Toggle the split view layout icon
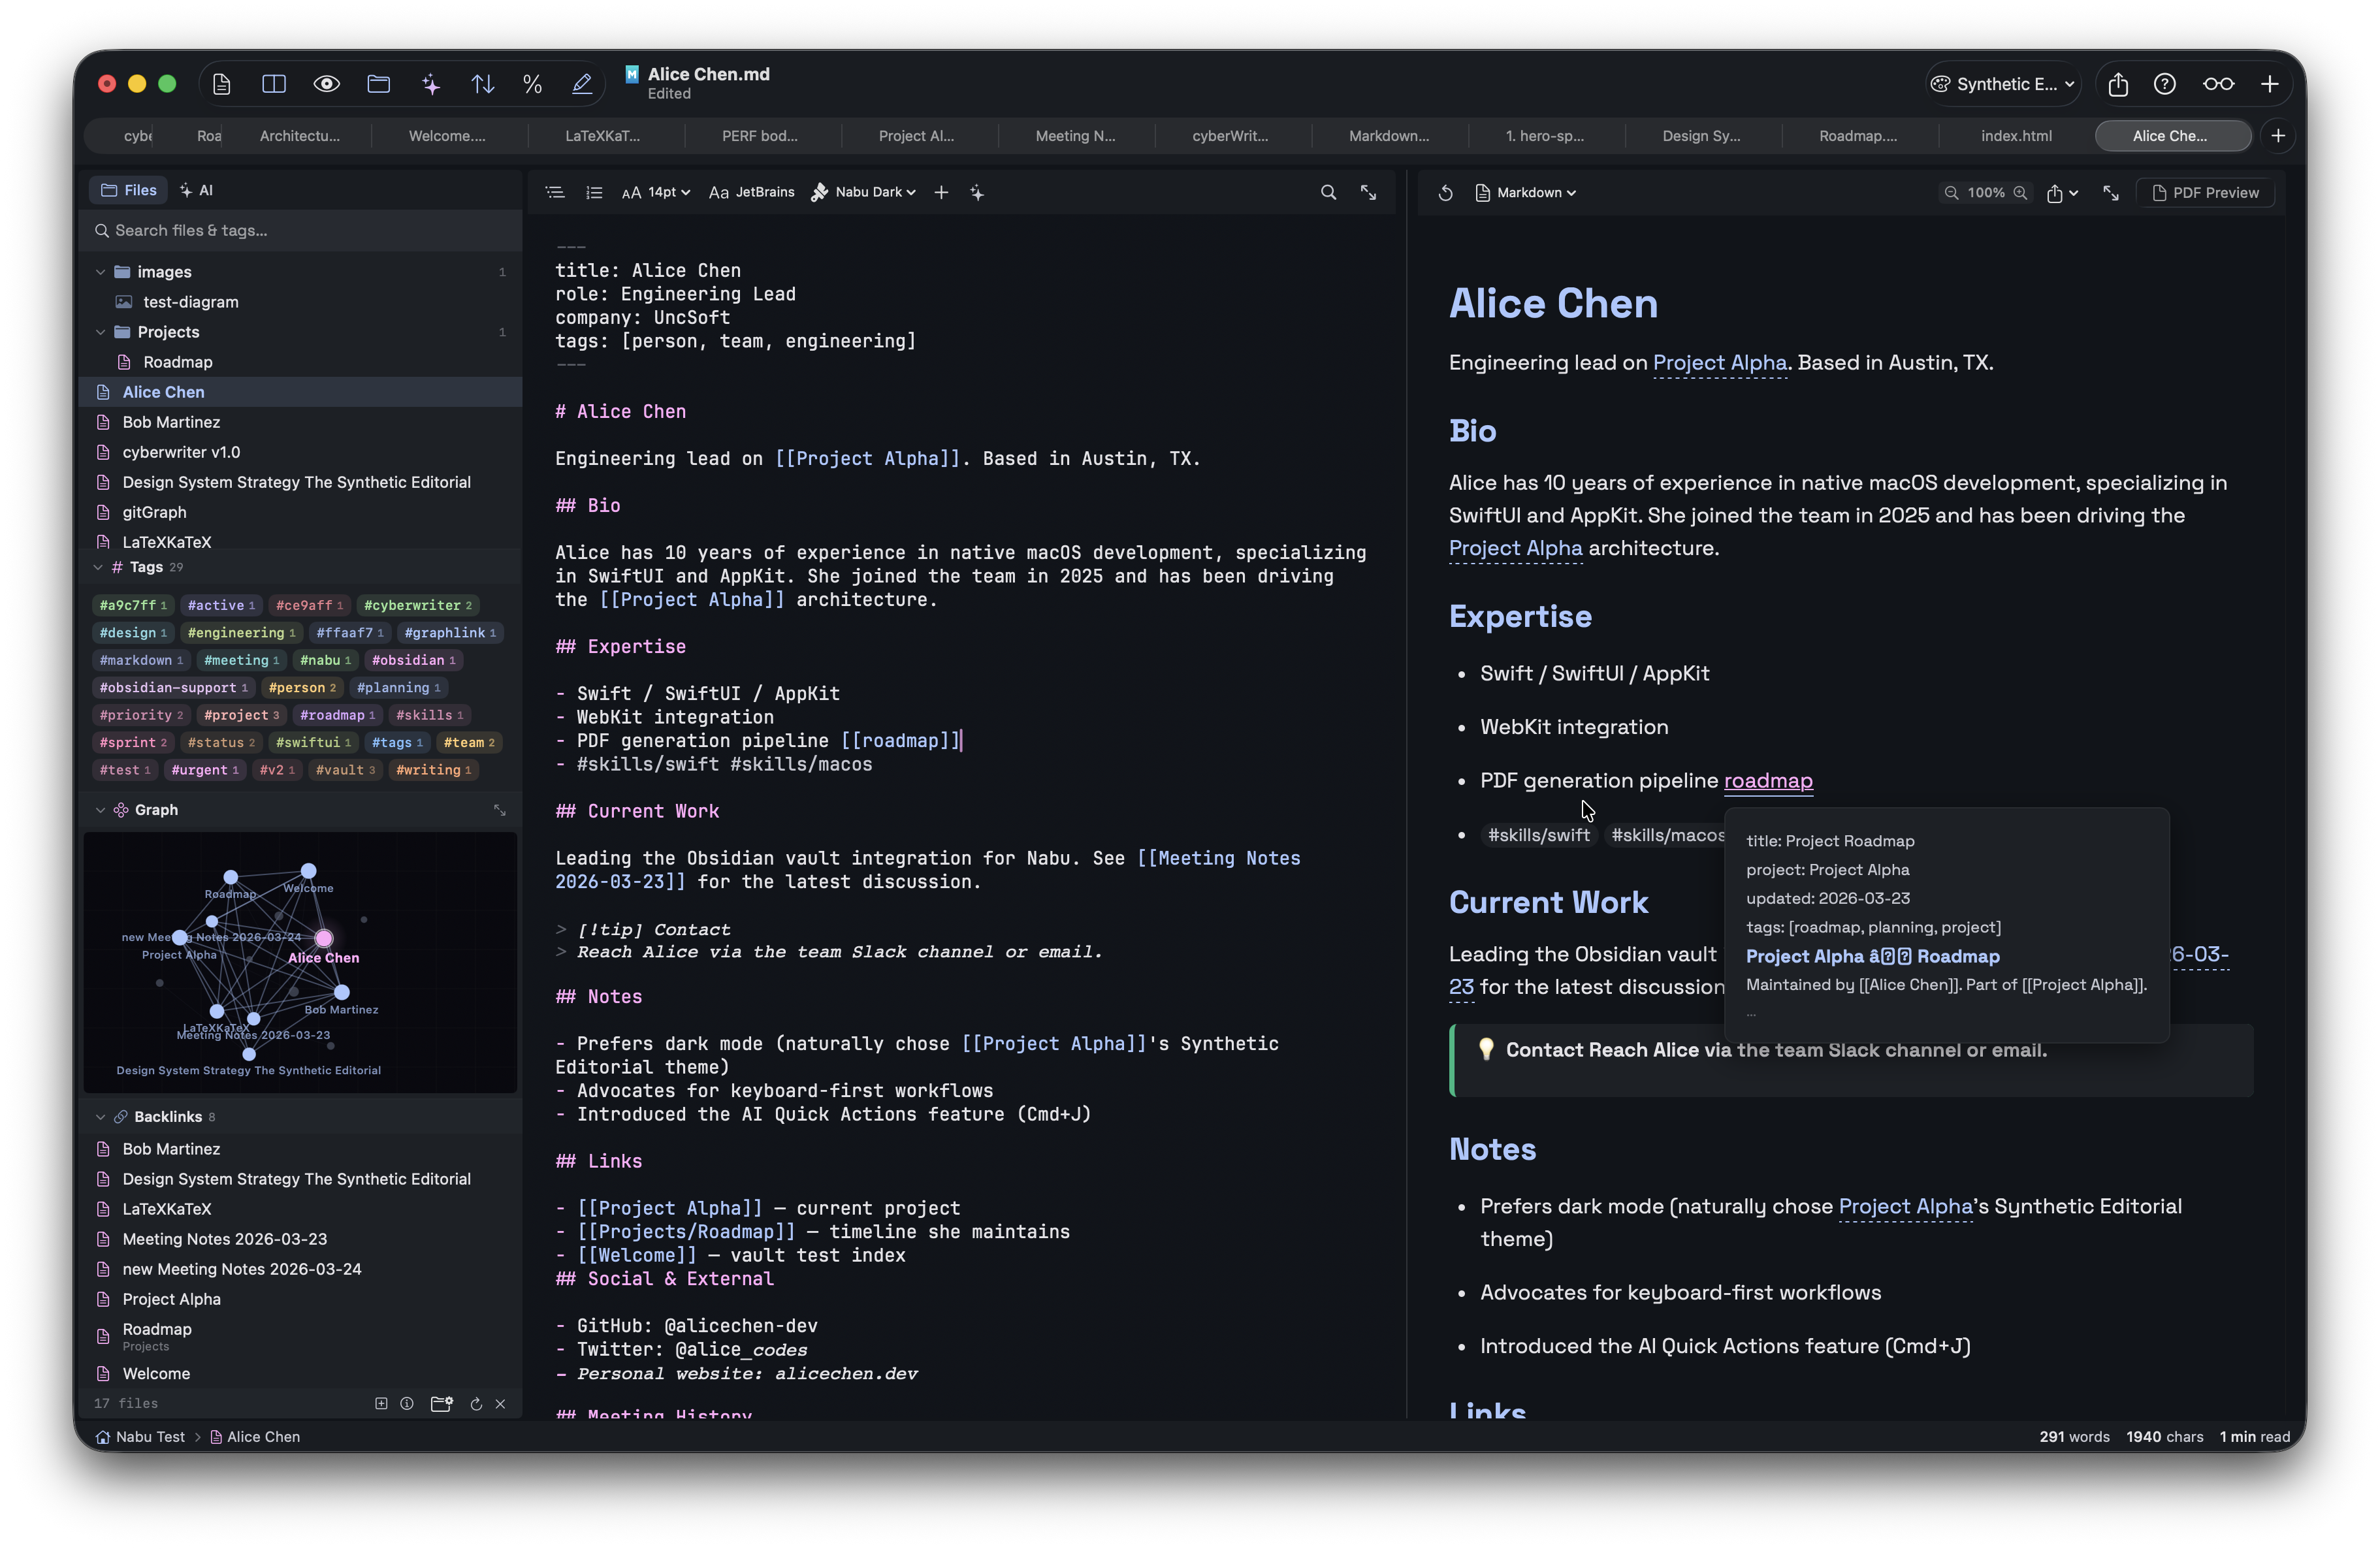This screenshot has height=1549, width=2380. [x=272, y=84]
